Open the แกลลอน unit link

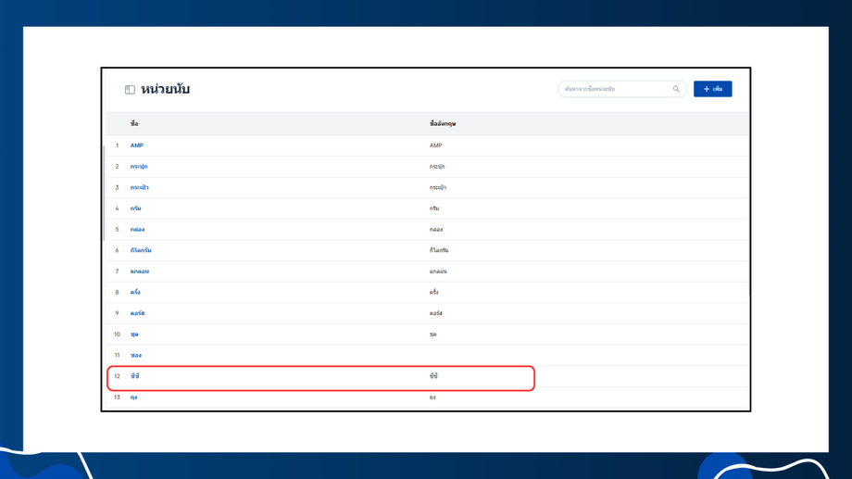(139, 271)
